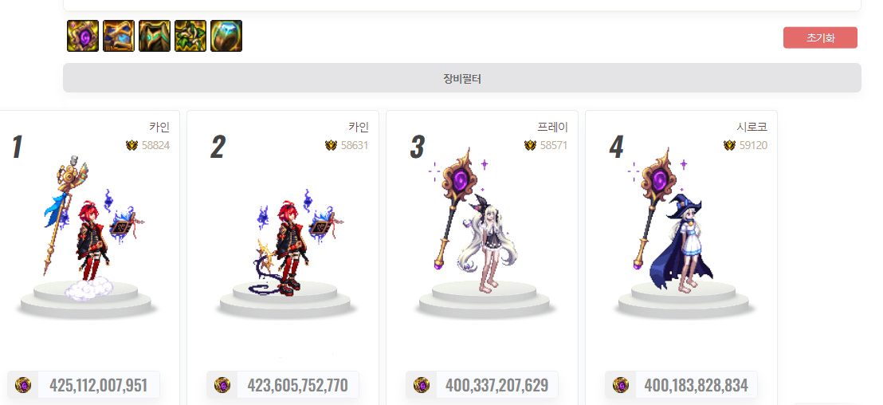
Task: Click damage value 425,112,007,951
Action: tap(99, 385)
